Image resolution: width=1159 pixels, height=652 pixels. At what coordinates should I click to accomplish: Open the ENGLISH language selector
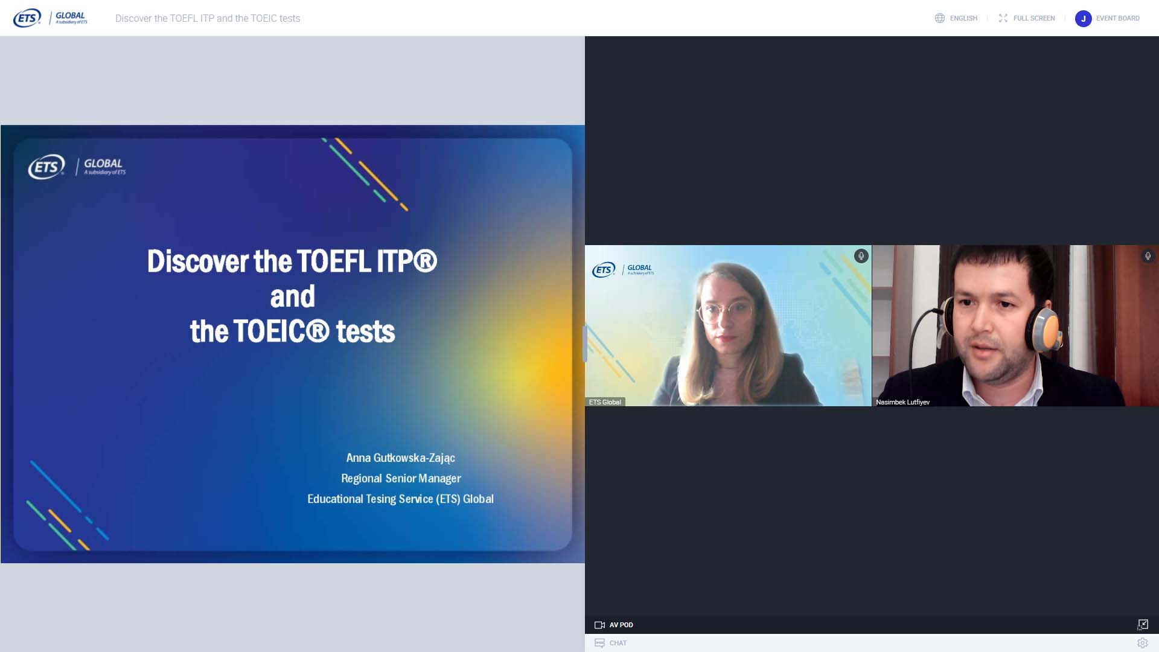[x=963, y=18]
